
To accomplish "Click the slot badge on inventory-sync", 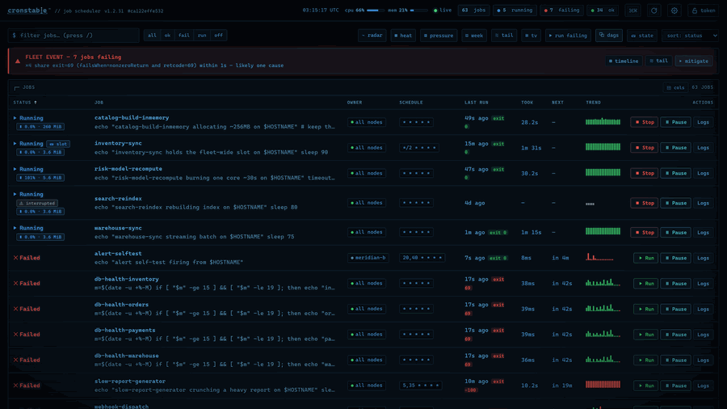I will (58, 144).
